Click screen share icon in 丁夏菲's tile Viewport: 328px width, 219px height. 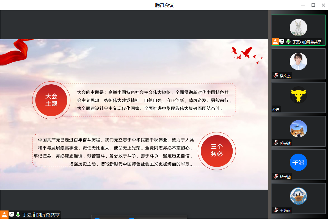282,42
